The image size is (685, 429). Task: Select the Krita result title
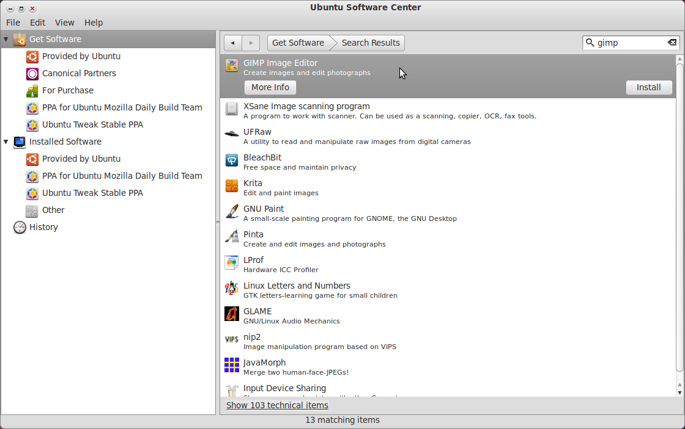(x=253, y=183)
